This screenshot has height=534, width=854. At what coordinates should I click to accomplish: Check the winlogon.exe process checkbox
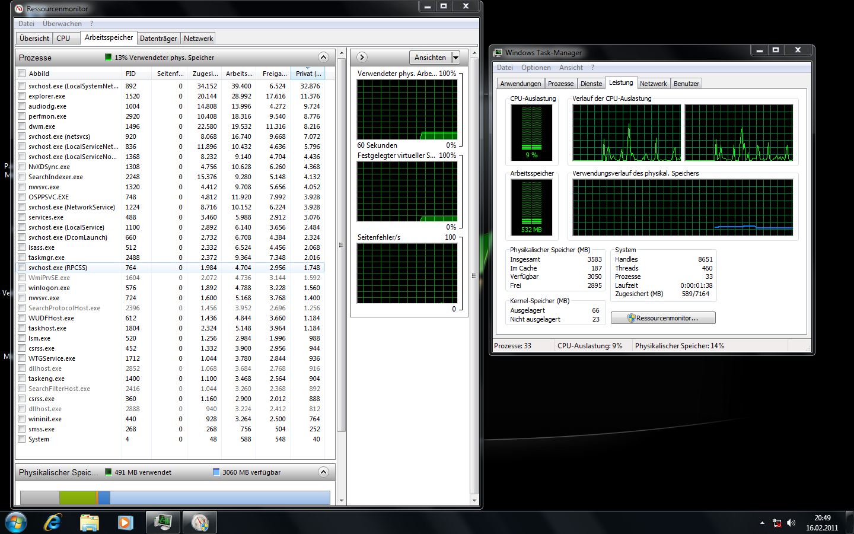pyautogui.click(x=22, y=288)
